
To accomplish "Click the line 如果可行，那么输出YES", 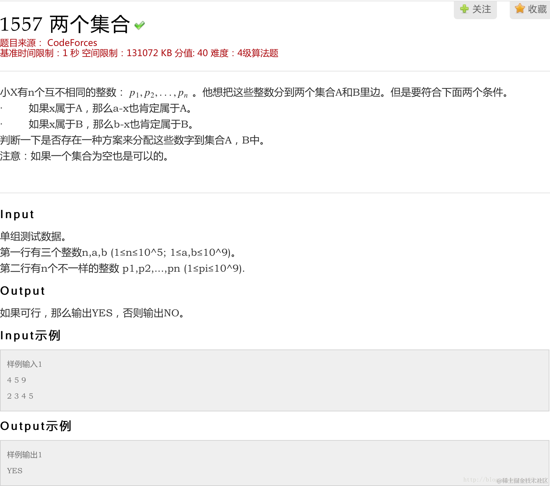I will (93, 313).
